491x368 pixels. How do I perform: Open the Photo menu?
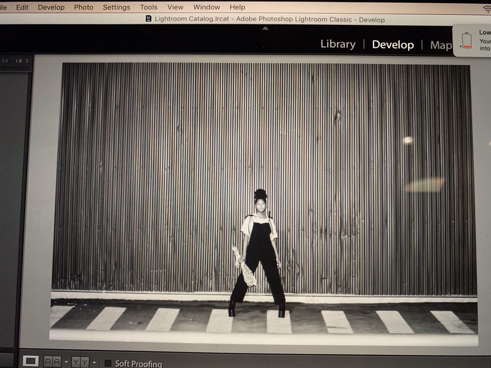click(x=84, y=7)
